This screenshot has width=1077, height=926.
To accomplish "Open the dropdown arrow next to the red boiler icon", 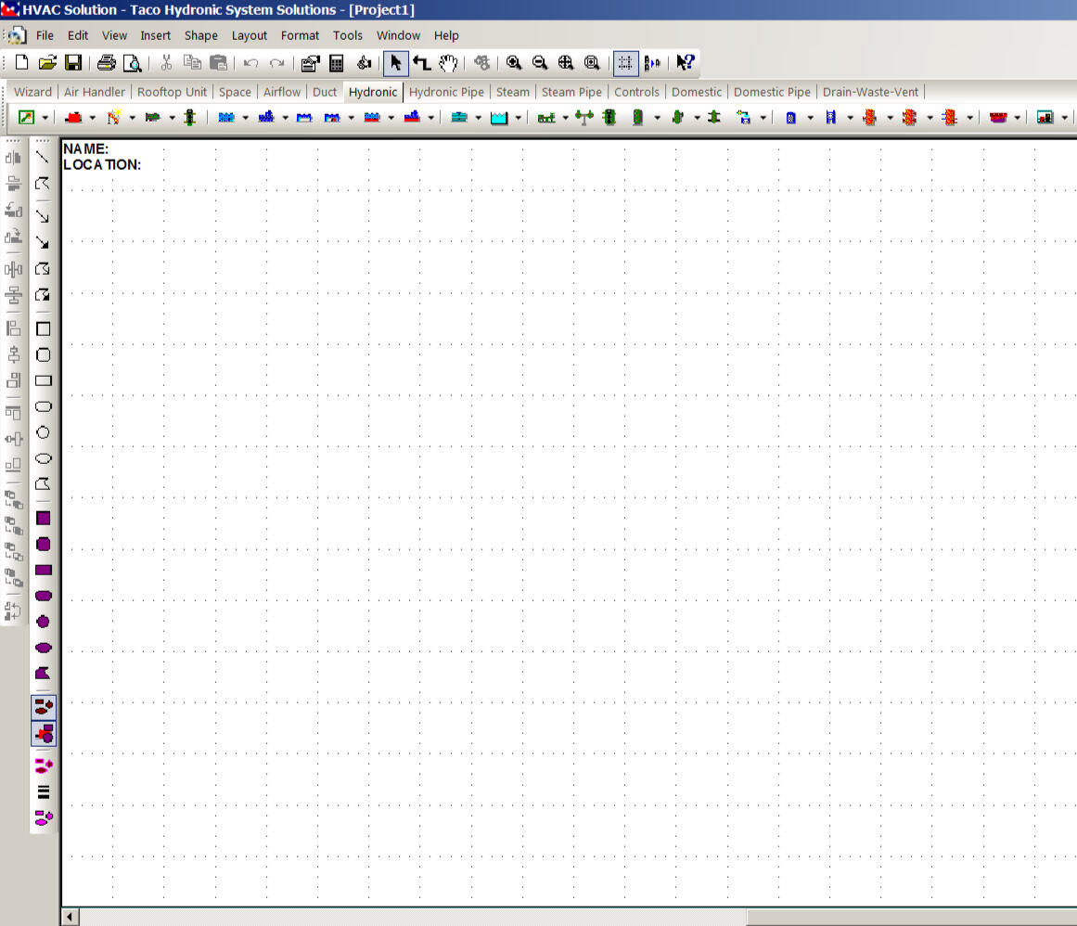I will 93,118.
